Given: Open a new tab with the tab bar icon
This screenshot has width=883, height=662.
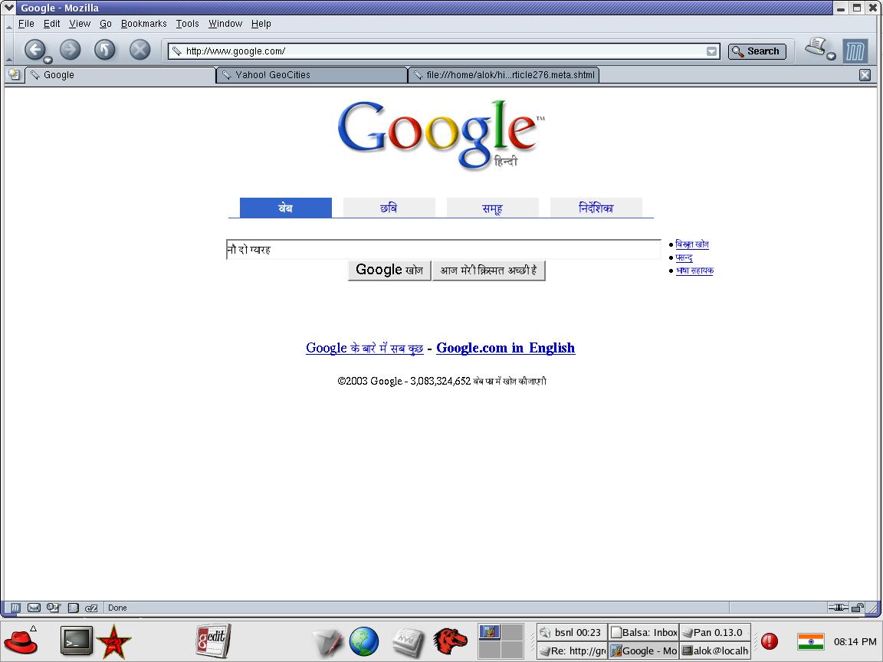Looking at the screenshot, I should coord(14,74).
